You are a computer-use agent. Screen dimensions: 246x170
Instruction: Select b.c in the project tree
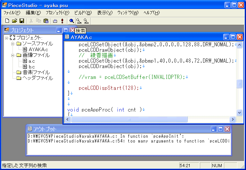(x=32, y=67)
